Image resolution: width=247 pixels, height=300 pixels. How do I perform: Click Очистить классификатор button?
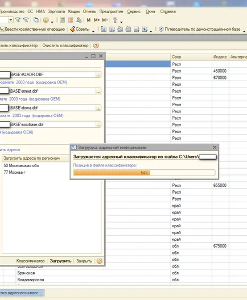65,45
